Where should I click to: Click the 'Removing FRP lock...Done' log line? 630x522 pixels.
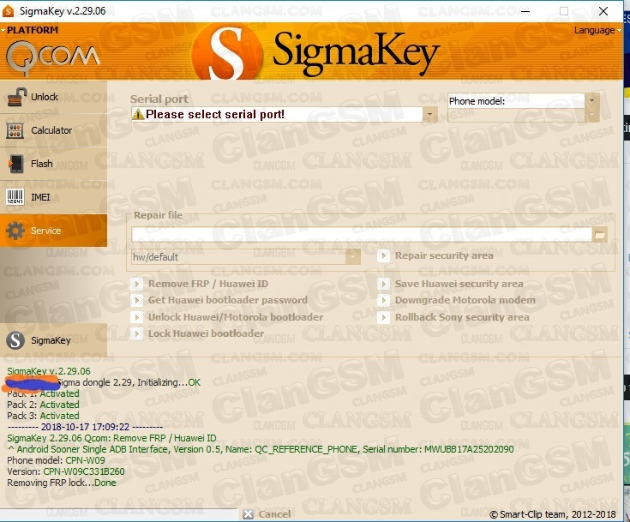62,483
